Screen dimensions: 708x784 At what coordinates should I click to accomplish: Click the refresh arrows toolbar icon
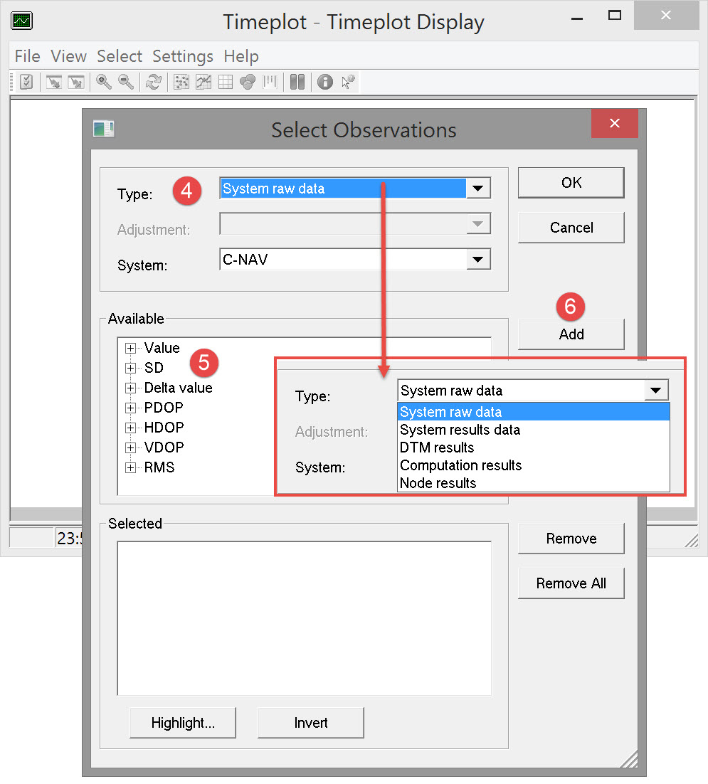(153, 83)
